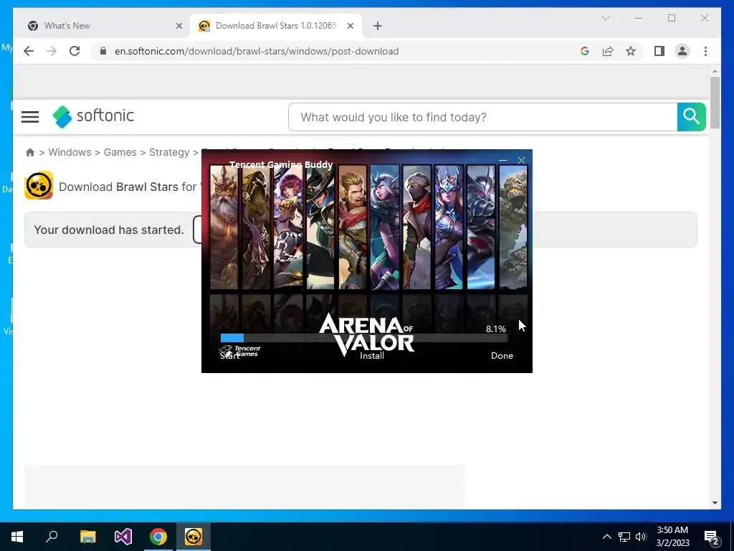
Task: Select the Download Brawl Stars tab
Action: point(276,26)
